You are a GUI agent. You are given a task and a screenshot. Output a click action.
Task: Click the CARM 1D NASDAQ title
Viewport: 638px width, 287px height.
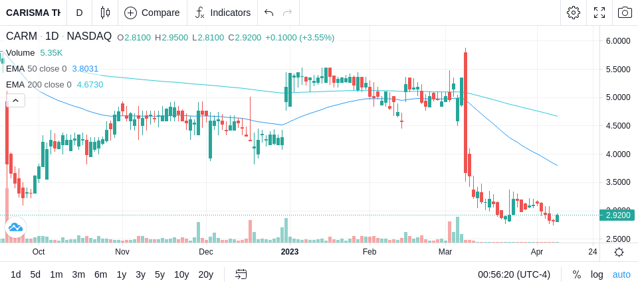(x=58, y=36)
